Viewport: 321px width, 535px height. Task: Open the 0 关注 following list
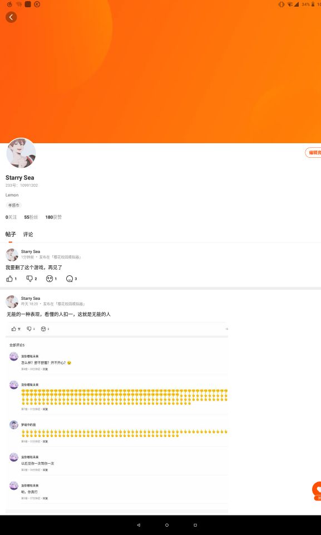11,217
